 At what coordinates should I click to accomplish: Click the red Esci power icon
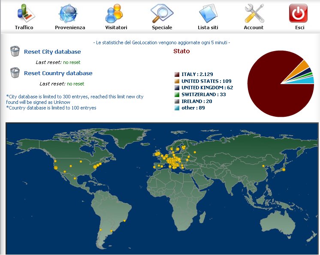[x=298, y=13]
